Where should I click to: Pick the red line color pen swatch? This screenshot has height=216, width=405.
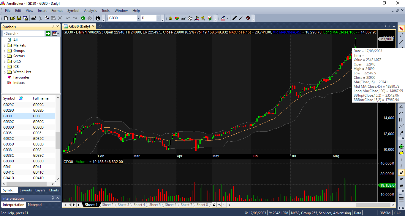click(223, 18)
